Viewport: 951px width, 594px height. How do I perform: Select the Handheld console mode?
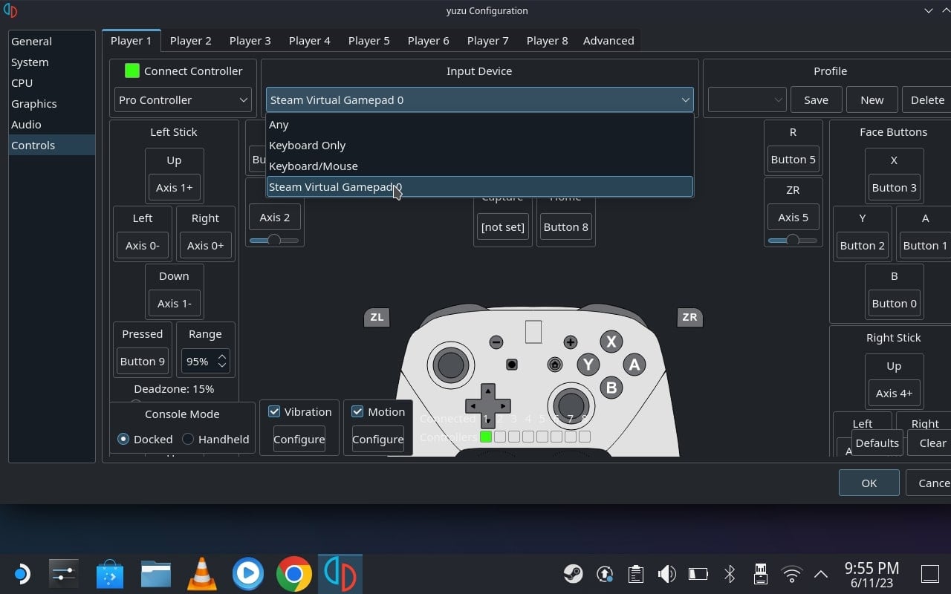coord(215,439)
